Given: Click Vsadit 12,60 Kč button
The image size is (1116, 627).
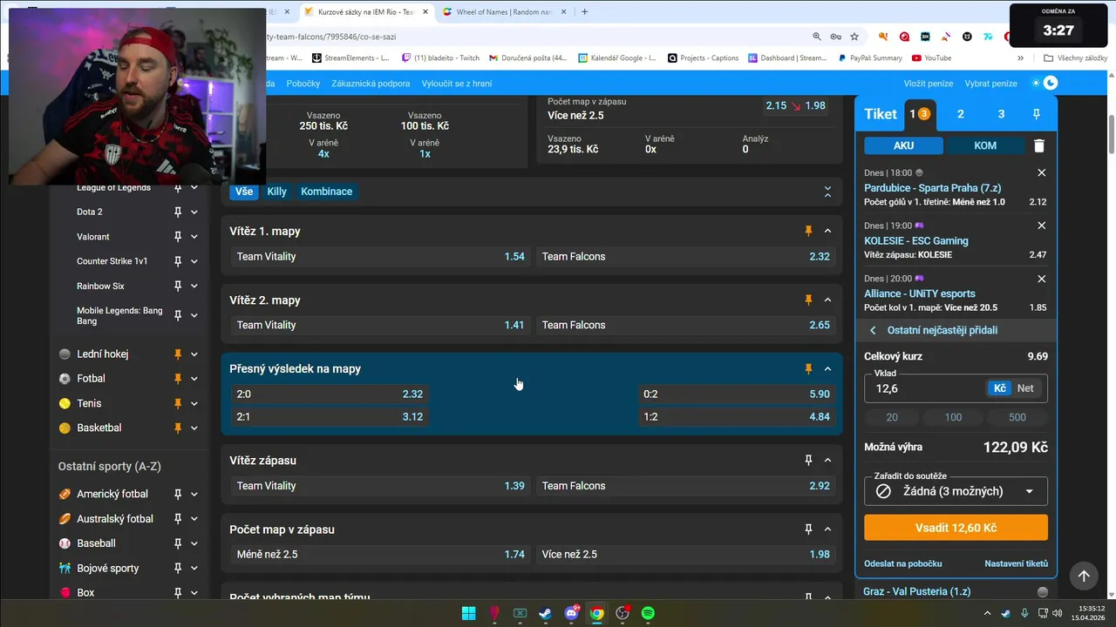Looking at the screenshot, I should pos(956,528).
